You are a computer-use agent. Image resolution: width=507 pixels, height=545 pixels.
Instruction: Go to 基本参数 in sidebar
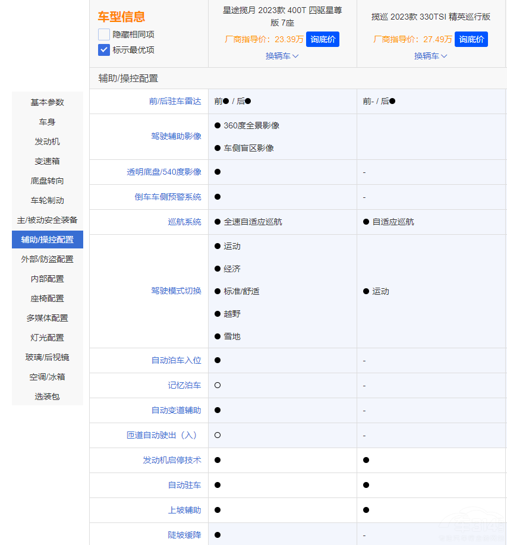(48, 102)
